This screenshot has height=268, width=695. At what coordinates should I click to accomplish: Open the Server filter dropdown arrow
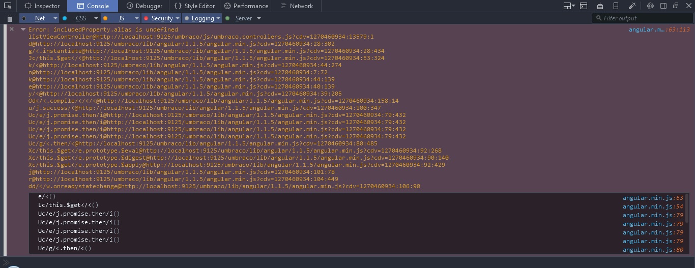(x=258, y=18)
